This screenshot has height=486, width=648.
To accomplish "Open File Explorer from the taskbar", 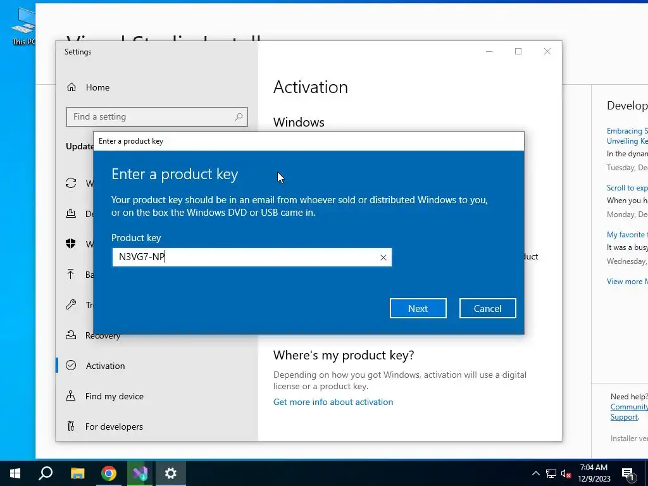I will click(x=77, y=473).
